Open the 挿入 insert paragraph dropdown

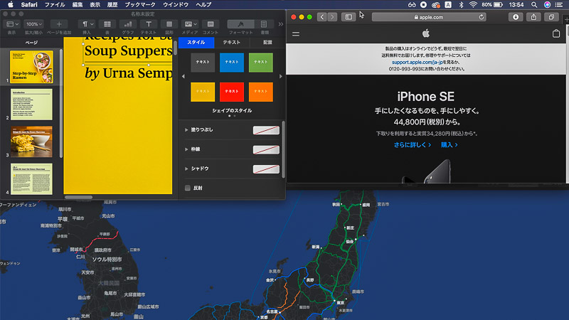tap(86, 24)
